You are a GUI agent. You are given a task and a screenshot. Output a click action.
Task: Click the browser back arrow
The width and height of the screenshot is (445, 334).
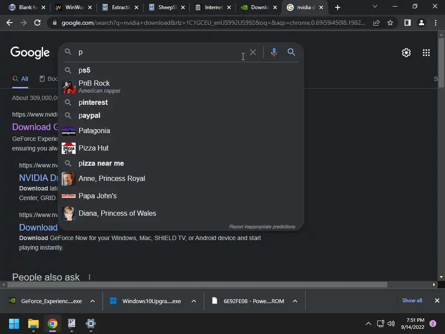10,23
